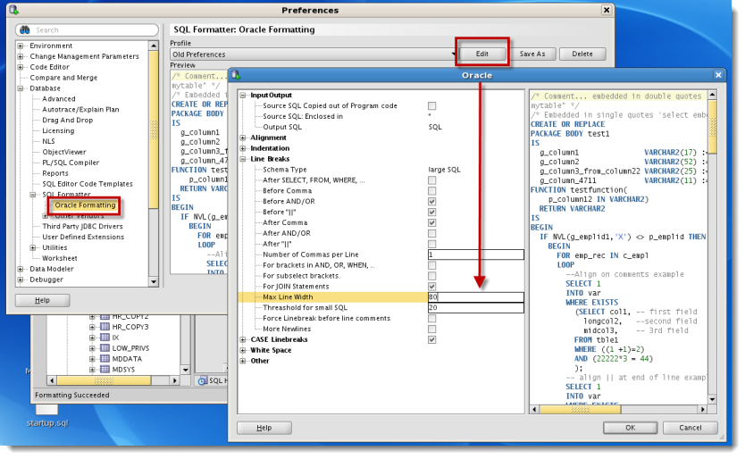
Task: Check the More Newlines option
Action: (431, 329)
